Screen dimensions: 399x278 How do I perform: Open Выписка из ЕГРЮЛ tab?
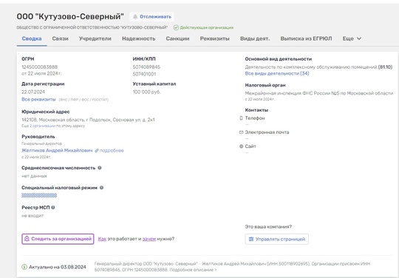point(306,38)
